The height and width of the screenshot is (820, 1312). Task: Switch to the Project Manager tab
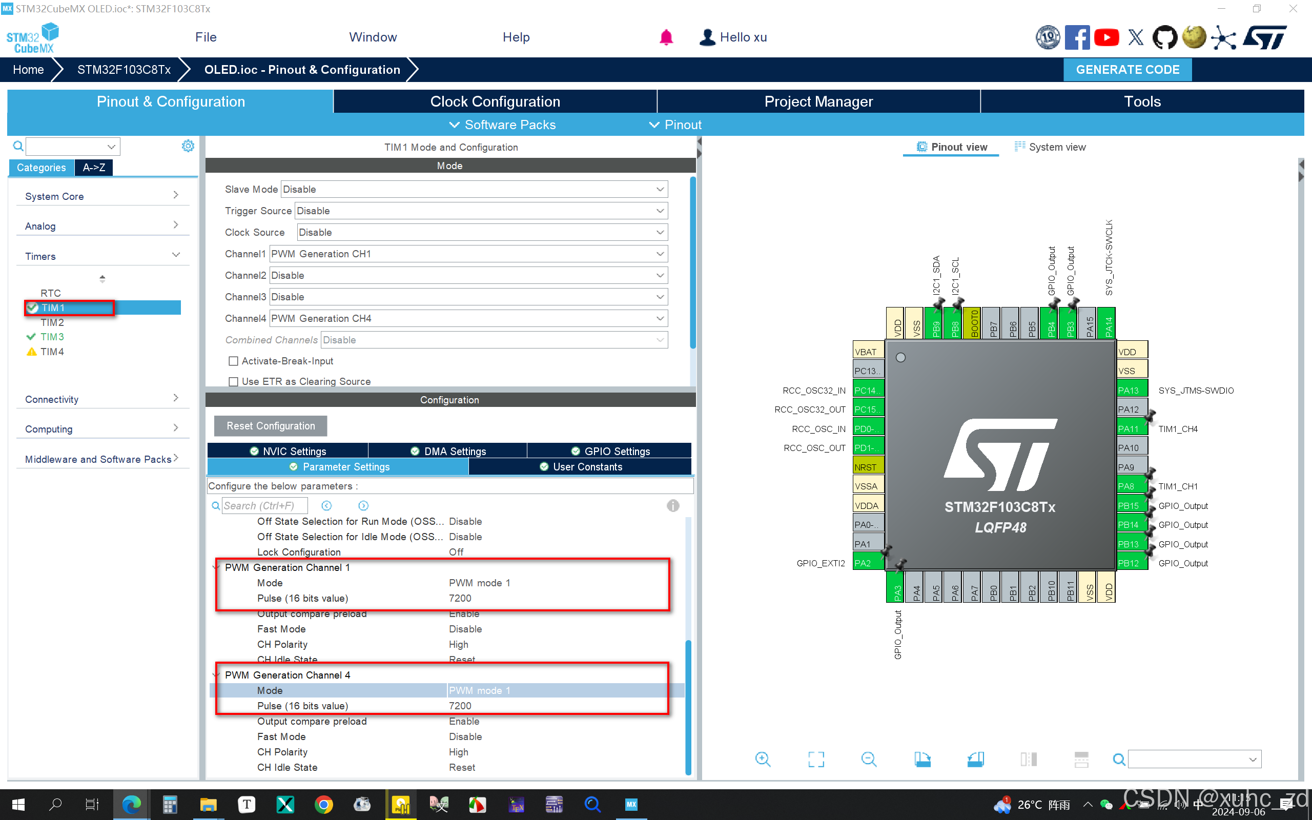[818, 101]
